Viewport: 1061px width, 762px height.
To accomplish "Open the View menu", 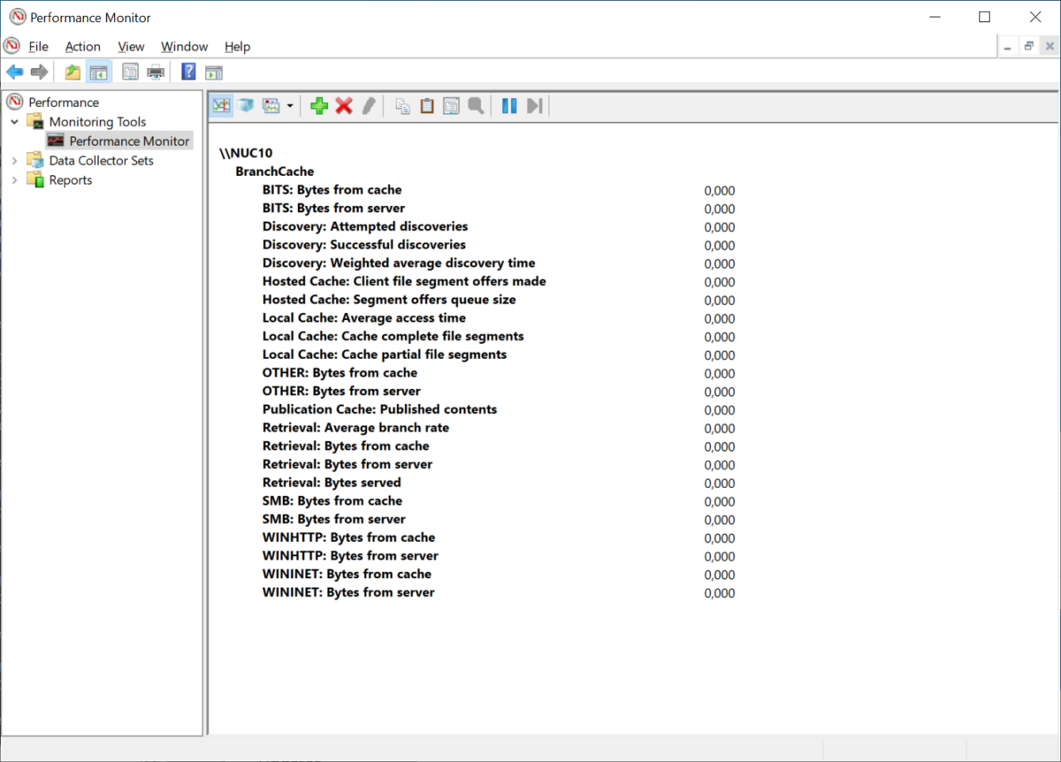I will (x=131, y=46).
